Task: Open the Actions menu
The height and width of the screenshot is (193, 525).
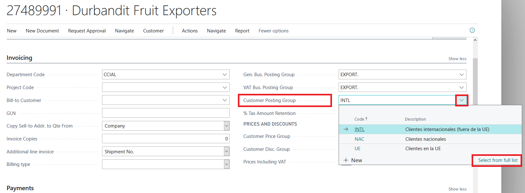Action: coord(190,31)
